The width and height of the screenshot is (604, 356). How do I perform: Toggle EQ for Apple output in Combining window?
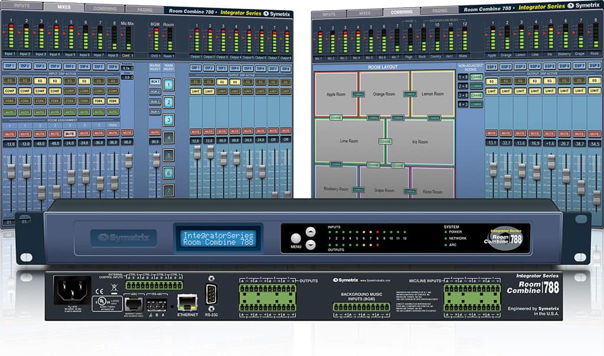tap(491, 81)
